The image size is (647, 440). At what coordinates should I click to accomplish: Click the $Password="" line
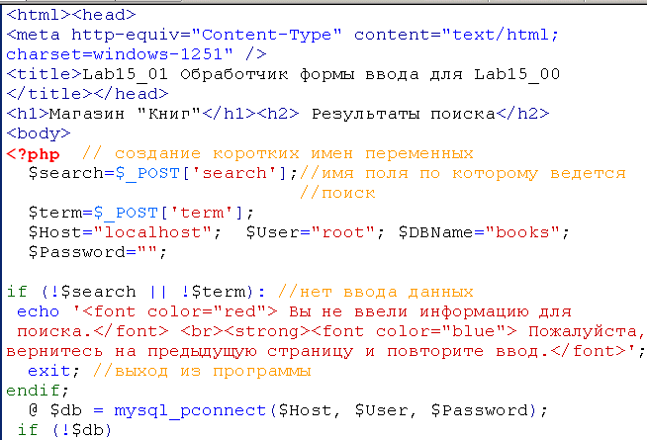pos(97,252)
